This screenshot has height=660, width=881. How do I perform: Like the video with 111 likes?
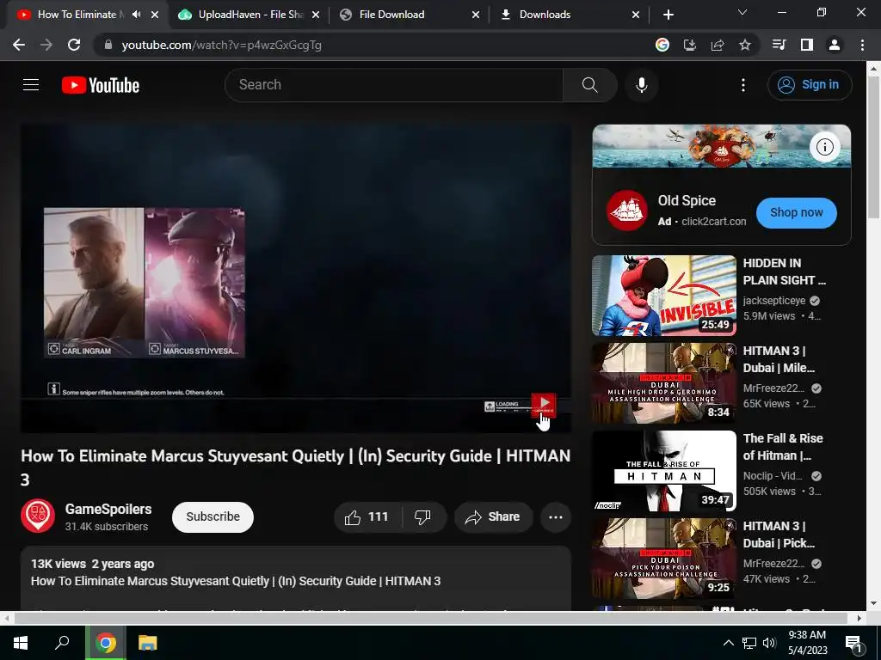pyautogui.click(x=367, y=516)
